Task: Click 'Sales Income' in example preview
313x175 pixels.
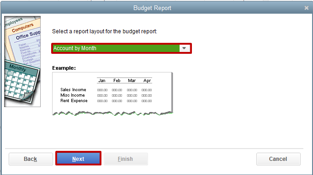Action: coord(73,90)
